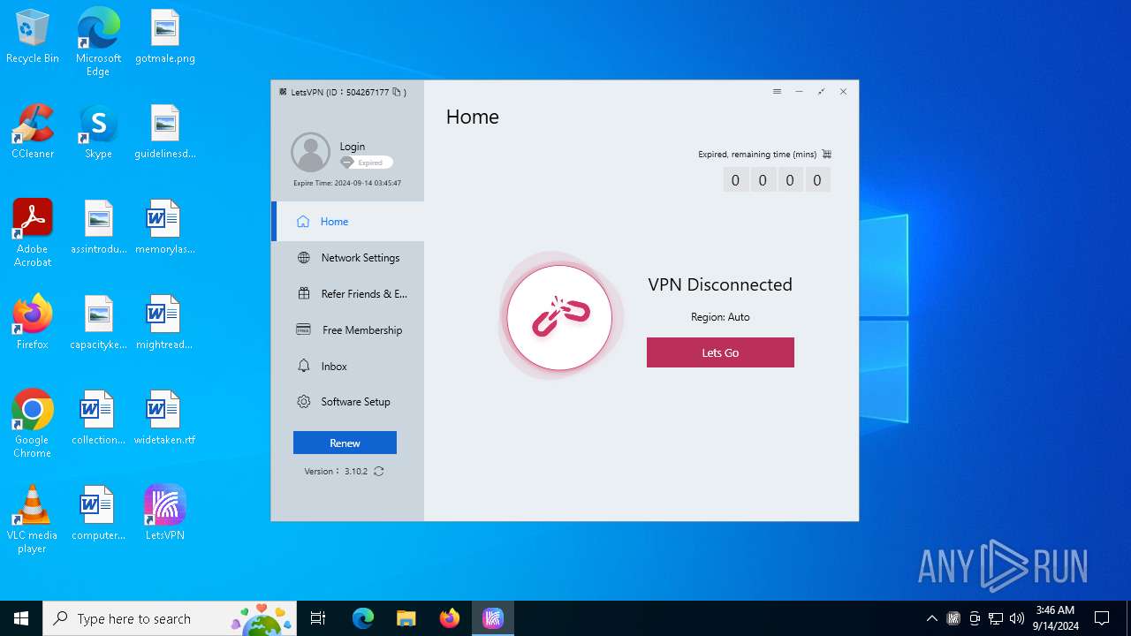Click the Renew button
Viewport: 1131px width, 636px height.
(345, 443)
